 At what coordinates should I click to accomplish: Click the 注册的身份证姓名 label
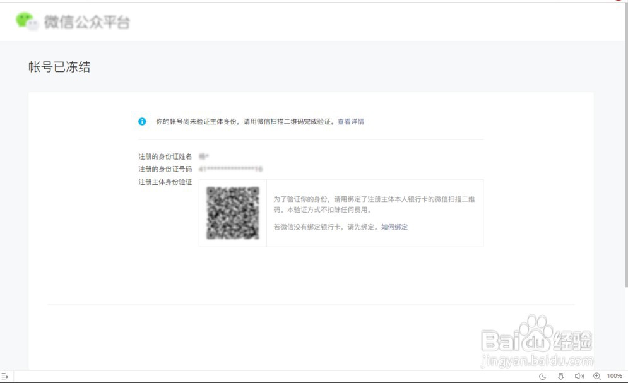coord(165,156)
